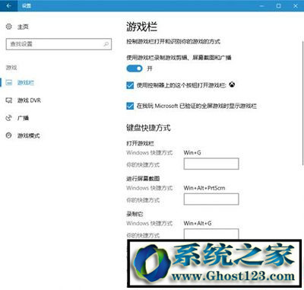This screenshot has height=290, width=304.
Task: Click your shortcut field for 录制它
Action: (x=211, y=234)
